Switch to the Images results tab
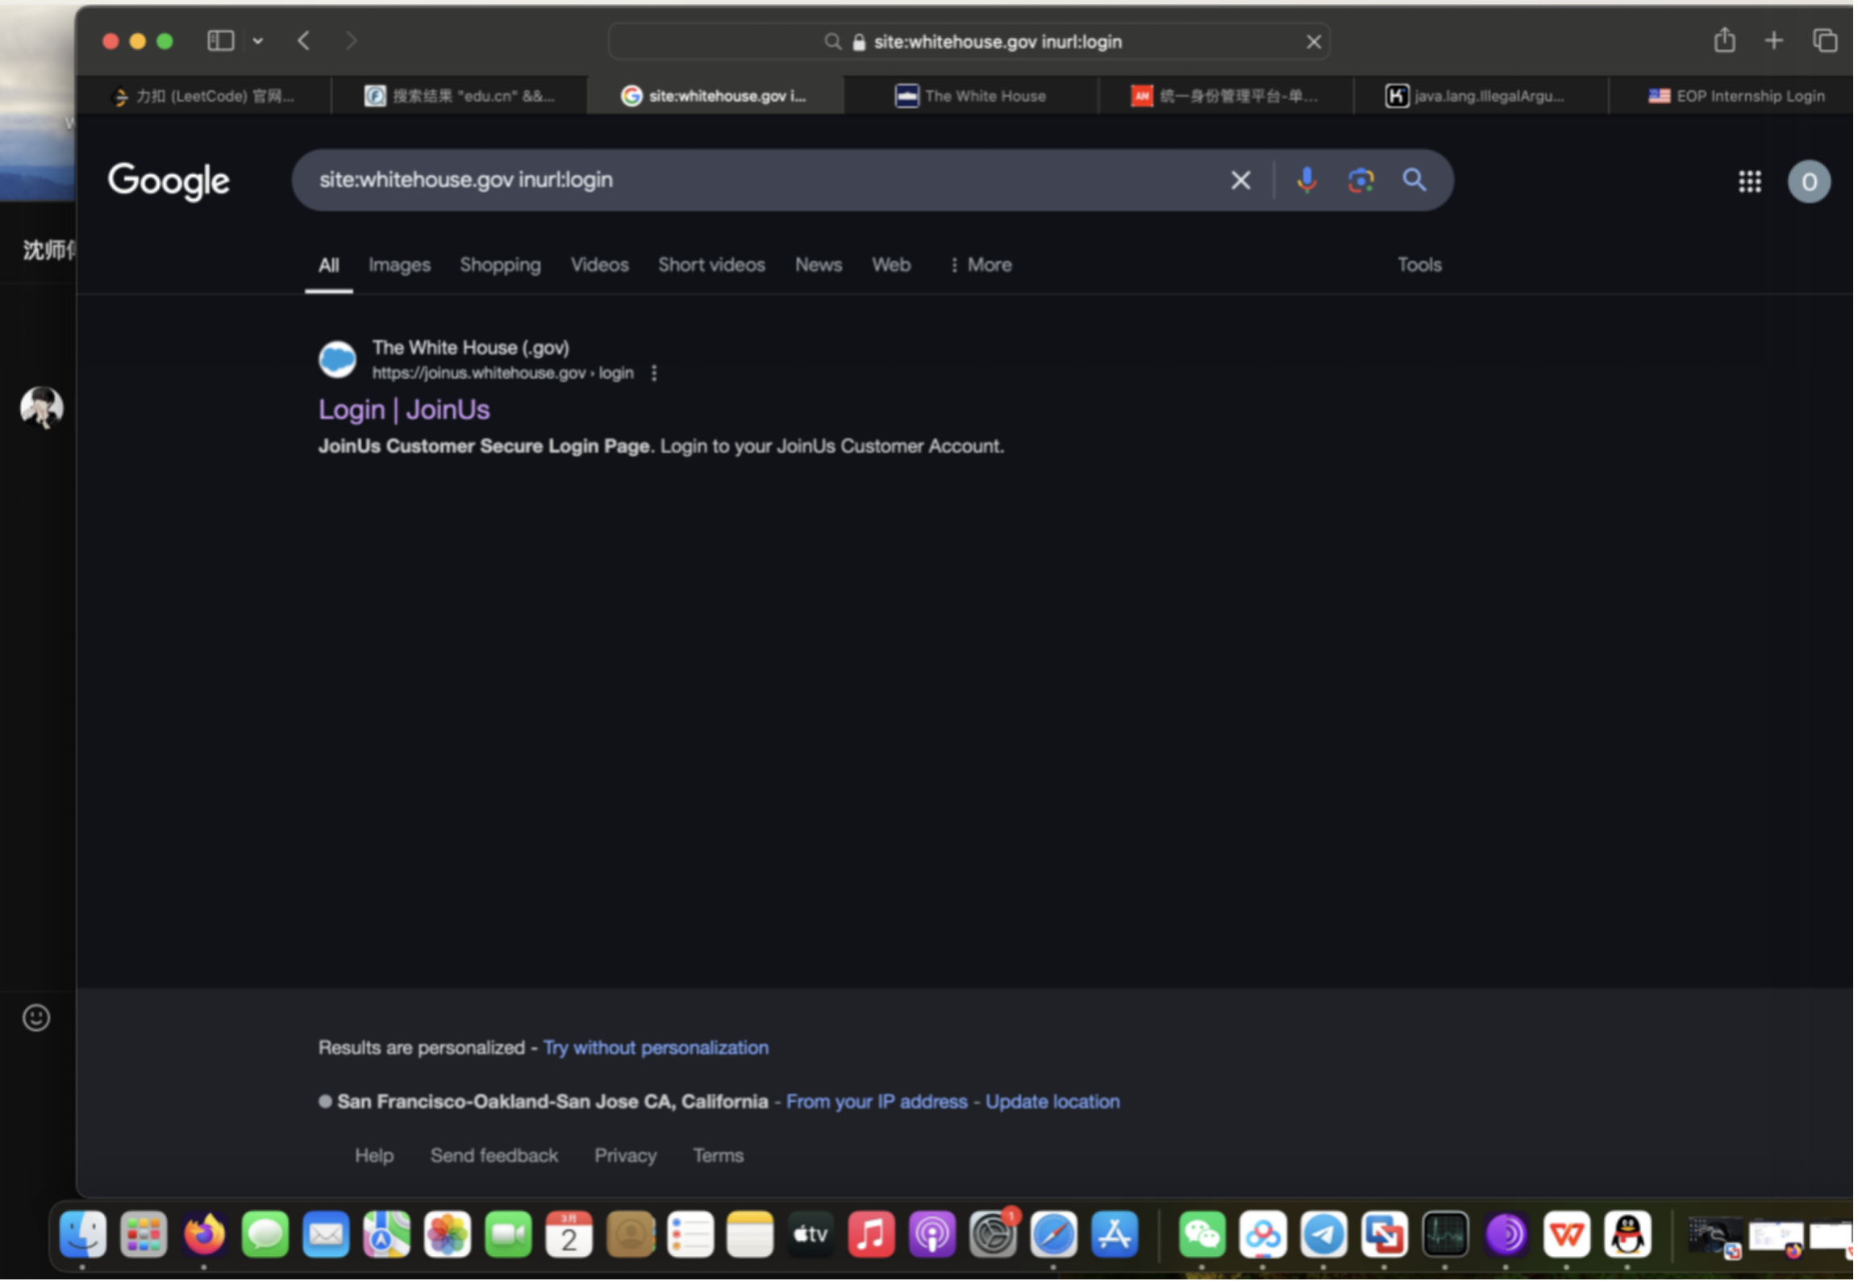Image resolution: width=1858 pixels, height=1281 pixels. point(399,265)
